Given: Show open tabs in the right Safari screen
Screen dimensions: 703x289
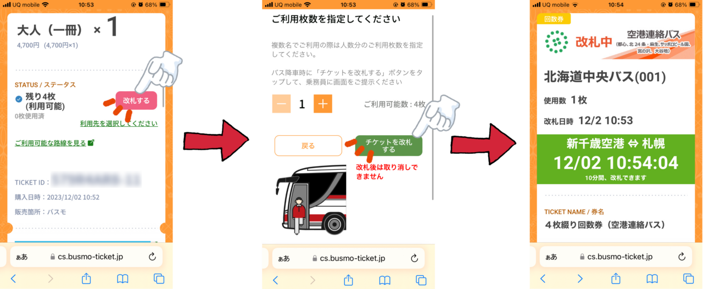Looking at the screenshot, I should (x=688, y=279).
